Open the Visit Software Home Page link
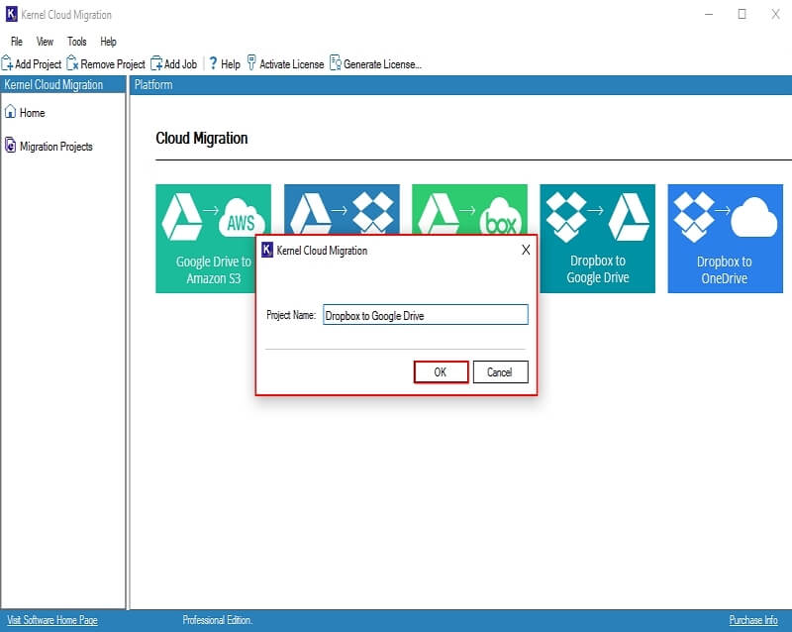Screen dimensions: 792x632 click(52, 620)
